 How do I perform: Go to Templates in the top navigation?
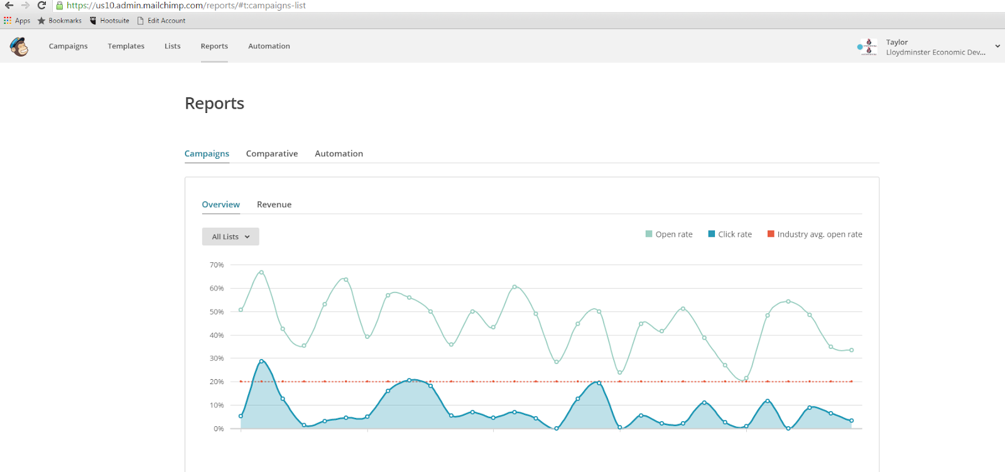pos(126,46)
